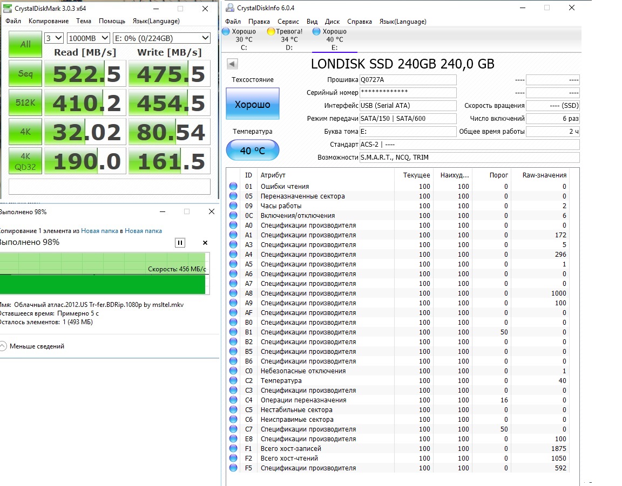Click the Прошивка field showing Q0727A
The width and height of the screenshot is (622, 486).
(x=408, y=80)
